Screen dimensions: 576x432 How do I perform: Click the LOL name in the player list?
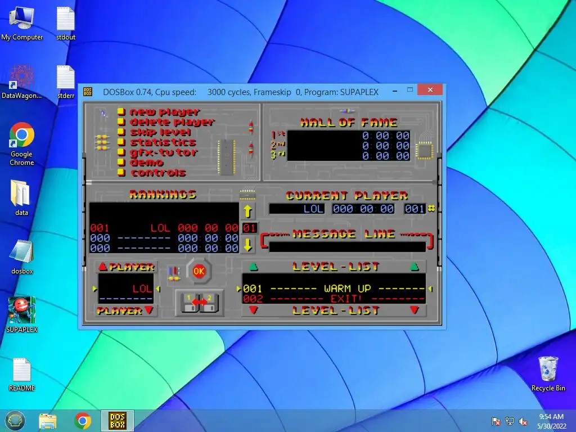coord(142,289)
